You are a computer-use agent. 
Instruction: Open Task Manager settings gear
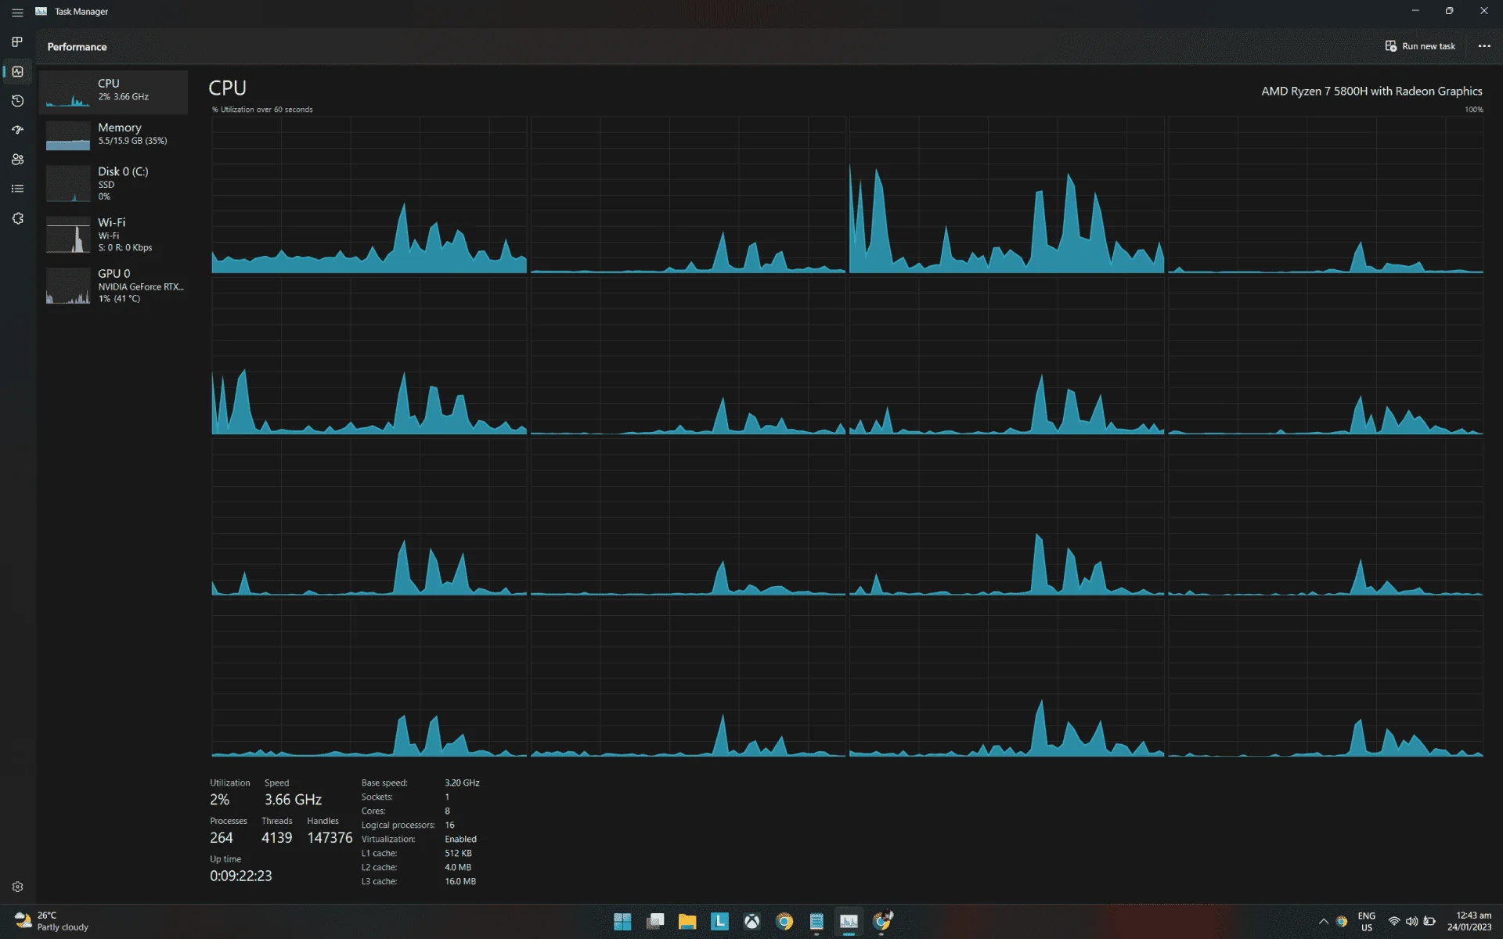click(x=17, y=887)
